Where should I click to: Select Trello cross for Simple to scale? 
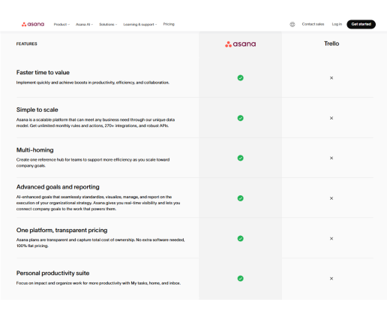tap(331, 118)
